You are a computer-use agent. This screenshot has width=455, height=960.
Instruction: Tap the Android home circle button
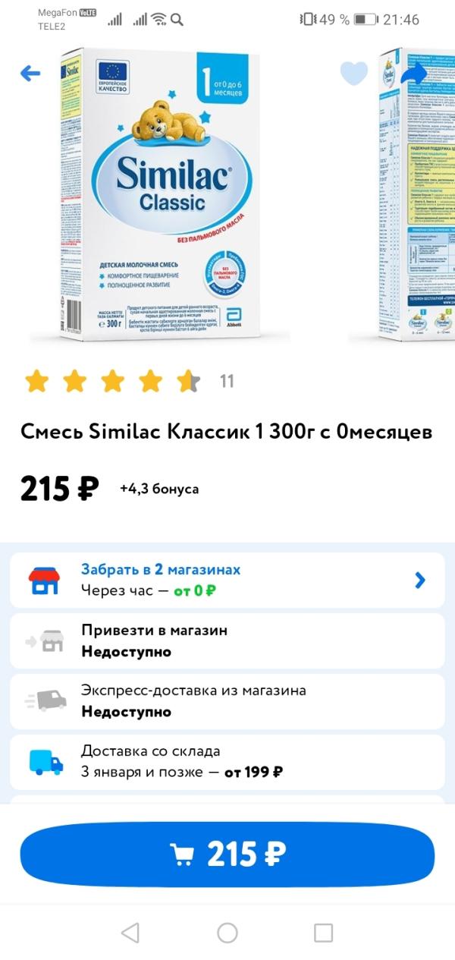coord(227,933)
